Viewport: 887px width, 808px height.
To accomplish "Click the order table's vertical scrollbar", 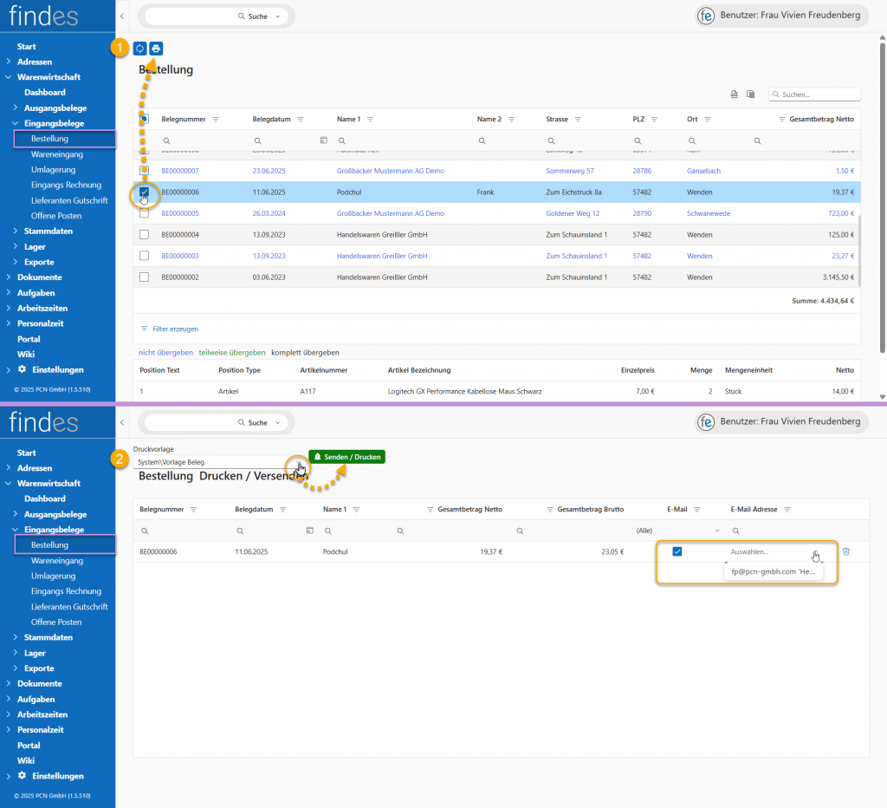I will pos(859,251).
